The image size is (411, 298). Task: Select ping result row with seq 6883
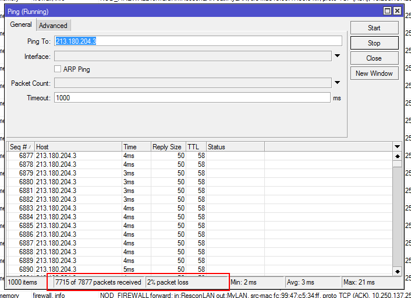coord(200,208)
